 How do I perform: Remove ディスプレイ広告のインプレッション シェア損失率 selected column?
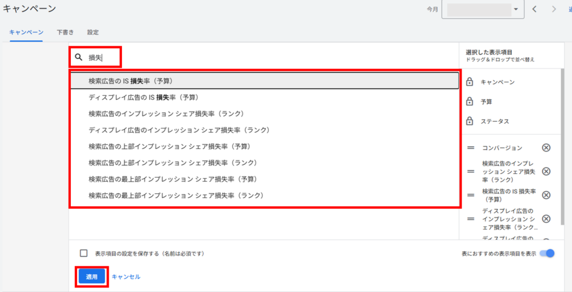[546, 219]
